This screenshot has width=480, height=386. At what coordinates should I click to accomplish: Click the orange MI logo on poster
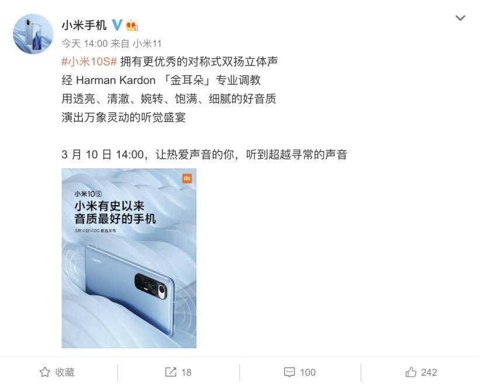coord(187,178)
